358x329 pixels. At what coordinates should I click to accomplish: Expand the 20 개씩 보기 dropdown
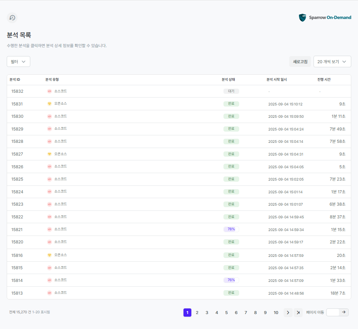pos(332,62)
